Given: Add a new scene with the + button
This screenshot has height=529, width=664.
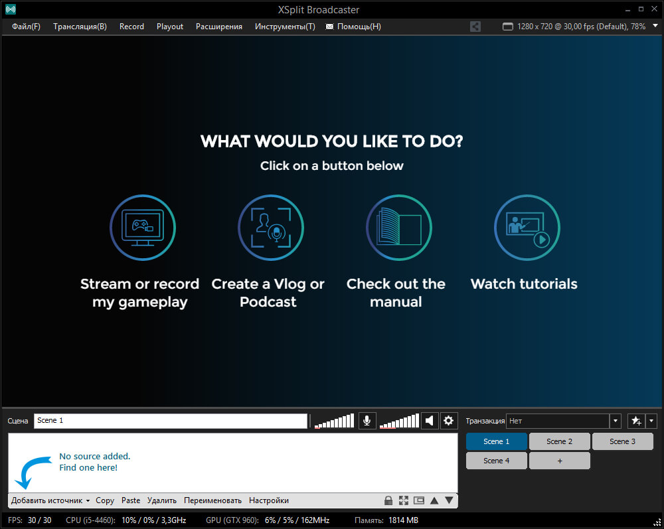Looking at the screenshot, I should pyautogui.click(x=559, y=461).
